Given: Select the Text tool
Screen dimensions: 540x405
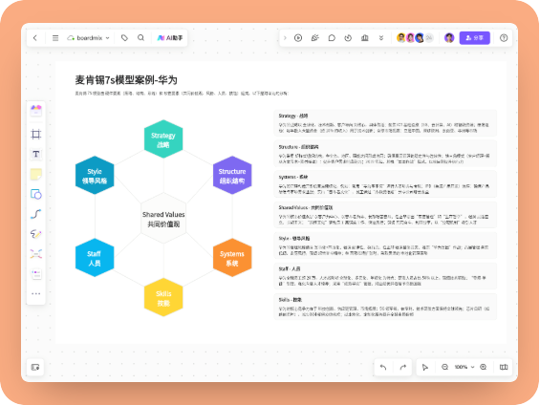Looking at the screenshot, I should [35, 154].
